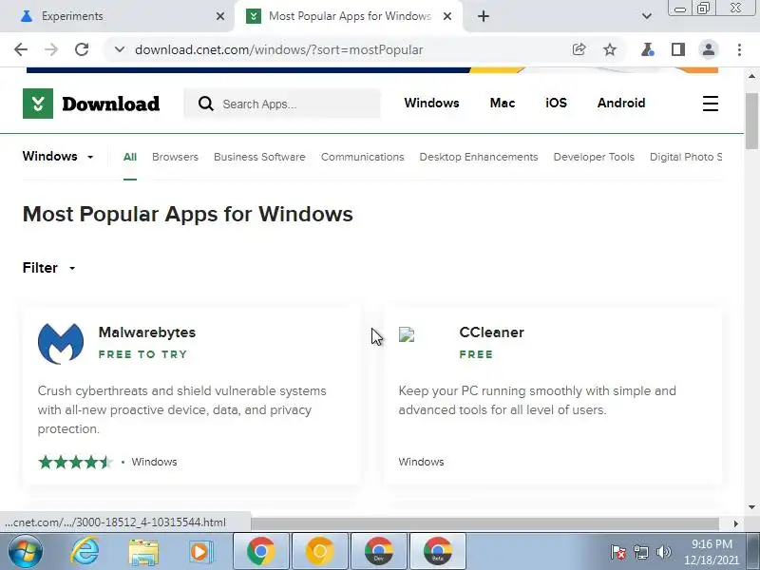
Task: Click the FREE TO TRY label
Action: [x=142, y=354]
